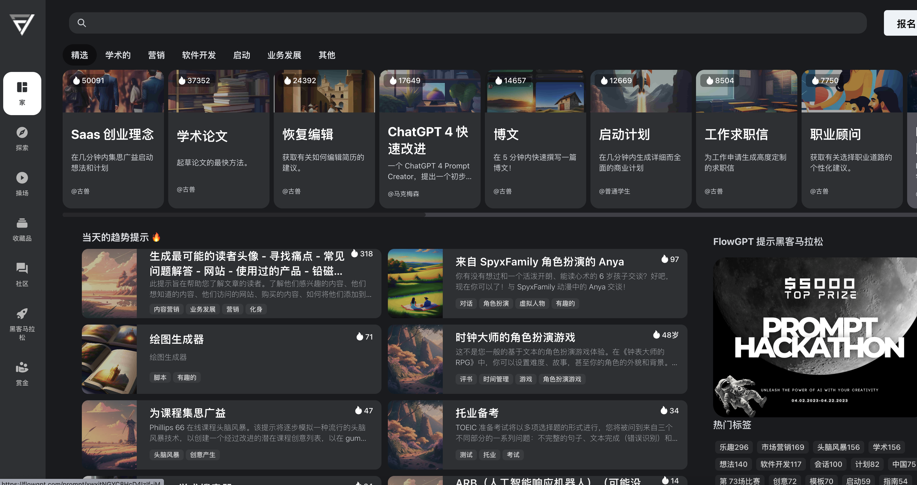Viewport: 917px width, 485px height.
Task: Click flame 97 on Anya prompt
Action: (x=670, y=259)
